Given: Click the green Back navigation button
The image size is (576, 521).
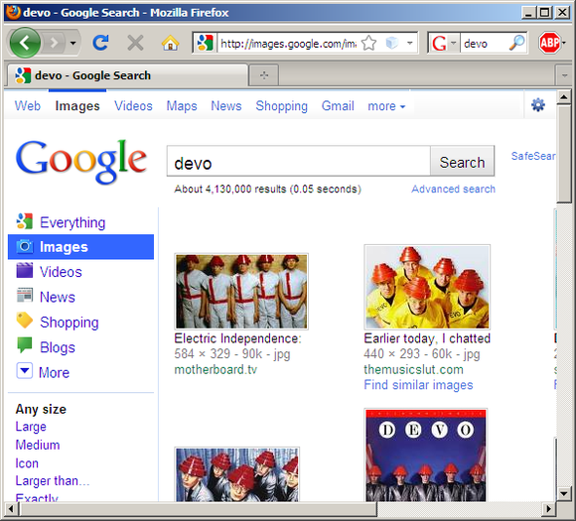Looking at the screenshot, I should [x=25, y=43].
